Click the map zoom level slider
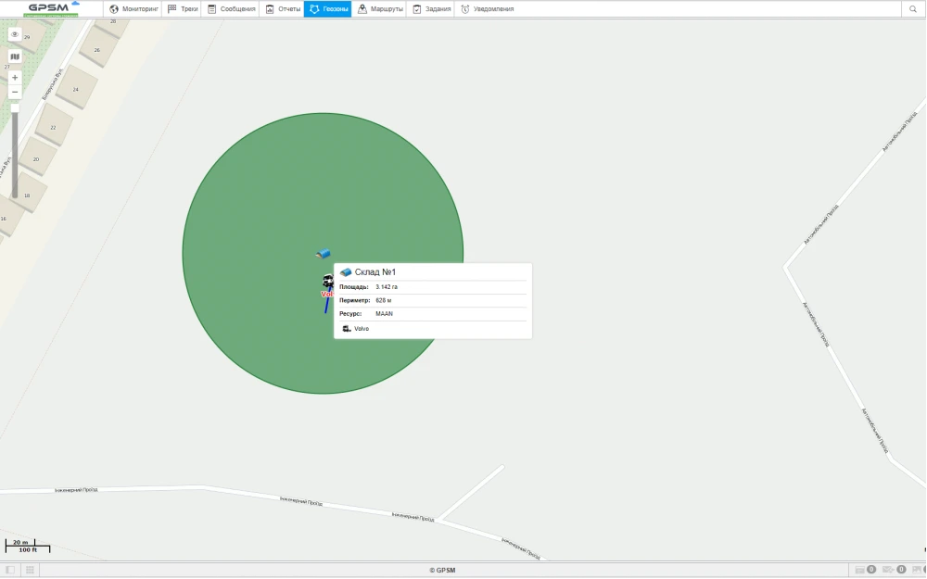 15,148
